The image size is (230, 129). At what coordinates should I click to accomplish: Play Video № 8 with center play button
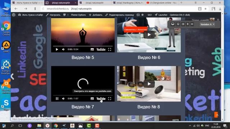point(149,84)
